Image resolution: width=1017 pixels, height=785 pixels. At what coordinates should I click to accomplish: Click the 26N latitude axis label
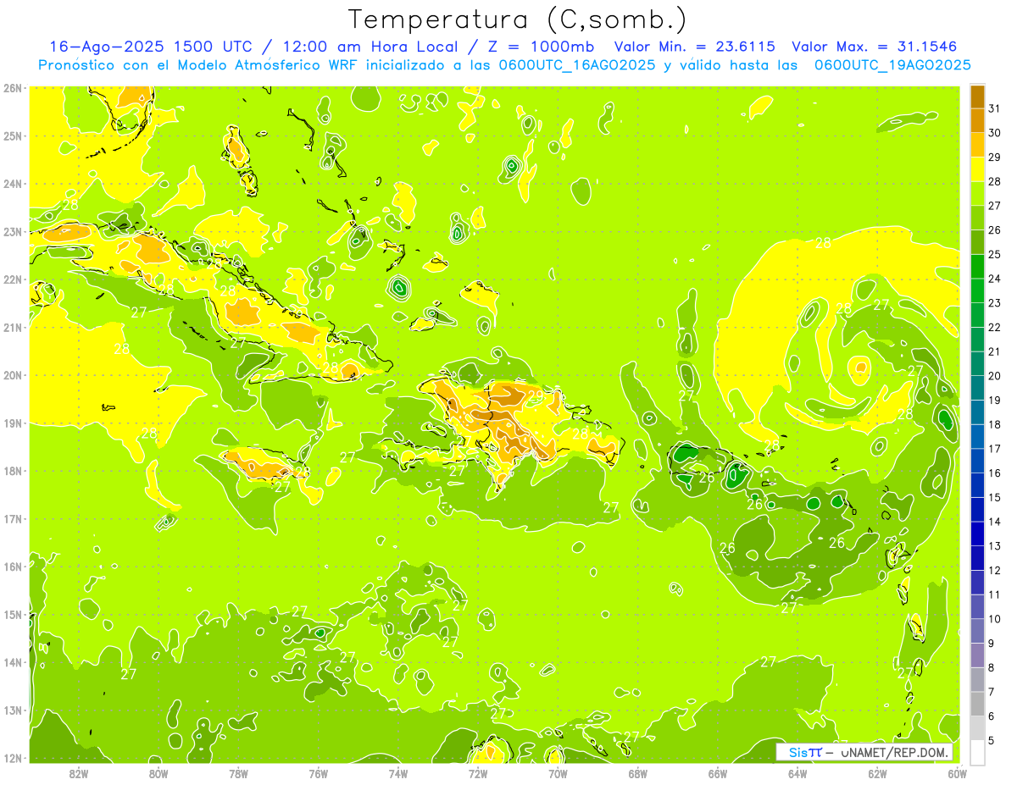[x=13, y=88]
